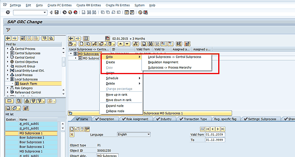The height and width of the screenshot is (157, 295).
Task: Select Subprocess -> Process Hierarchy in Goto submenu
Action: (x=170, y=67)
